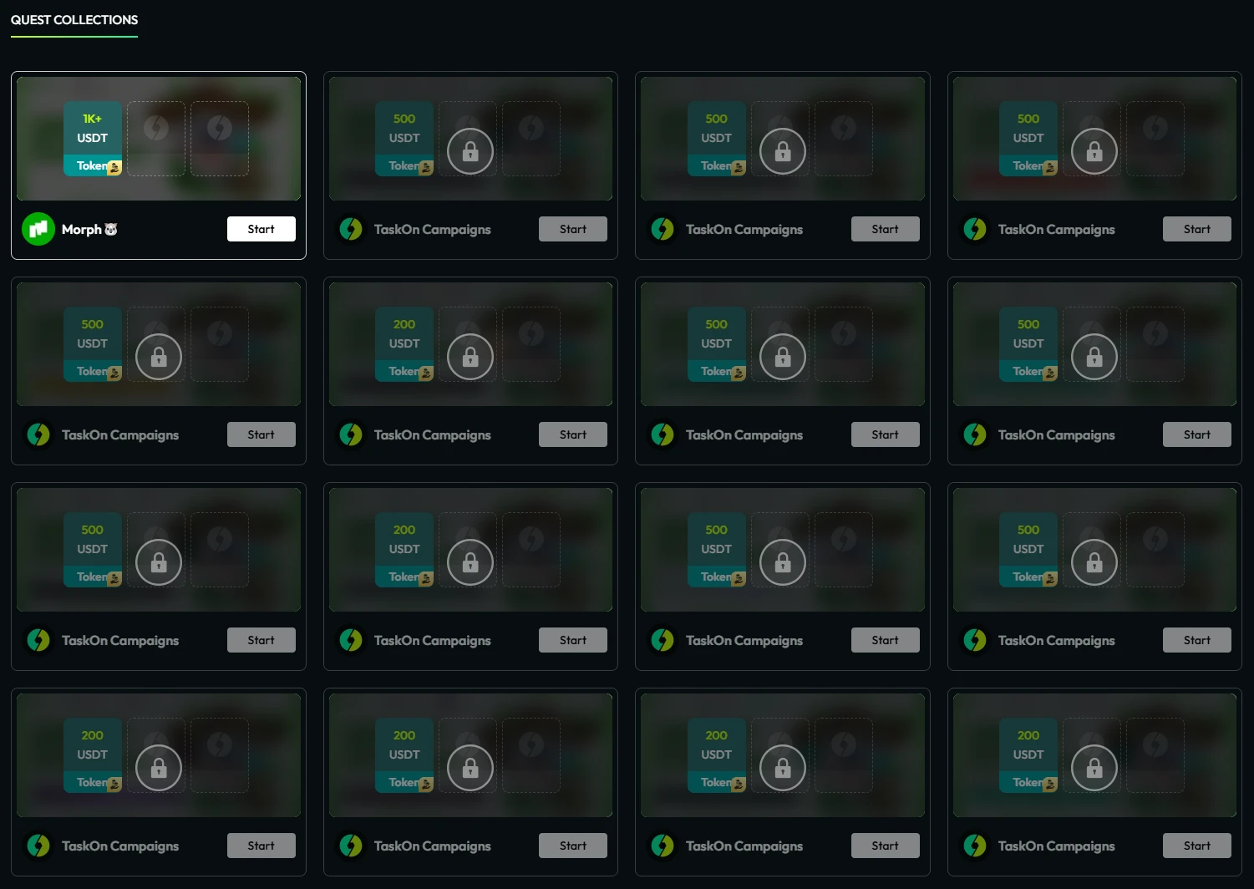
Task: Click the lock icon in second row, first card
Action: (158, 357)
